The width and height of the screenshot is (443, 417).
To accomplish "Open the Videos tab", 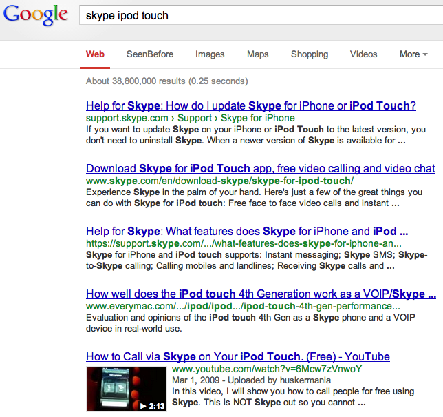I will click(364, 54).
